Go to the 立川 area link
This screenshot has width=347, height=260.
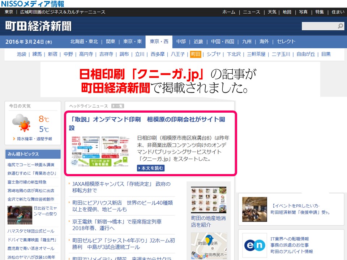(x=140, y=54)
